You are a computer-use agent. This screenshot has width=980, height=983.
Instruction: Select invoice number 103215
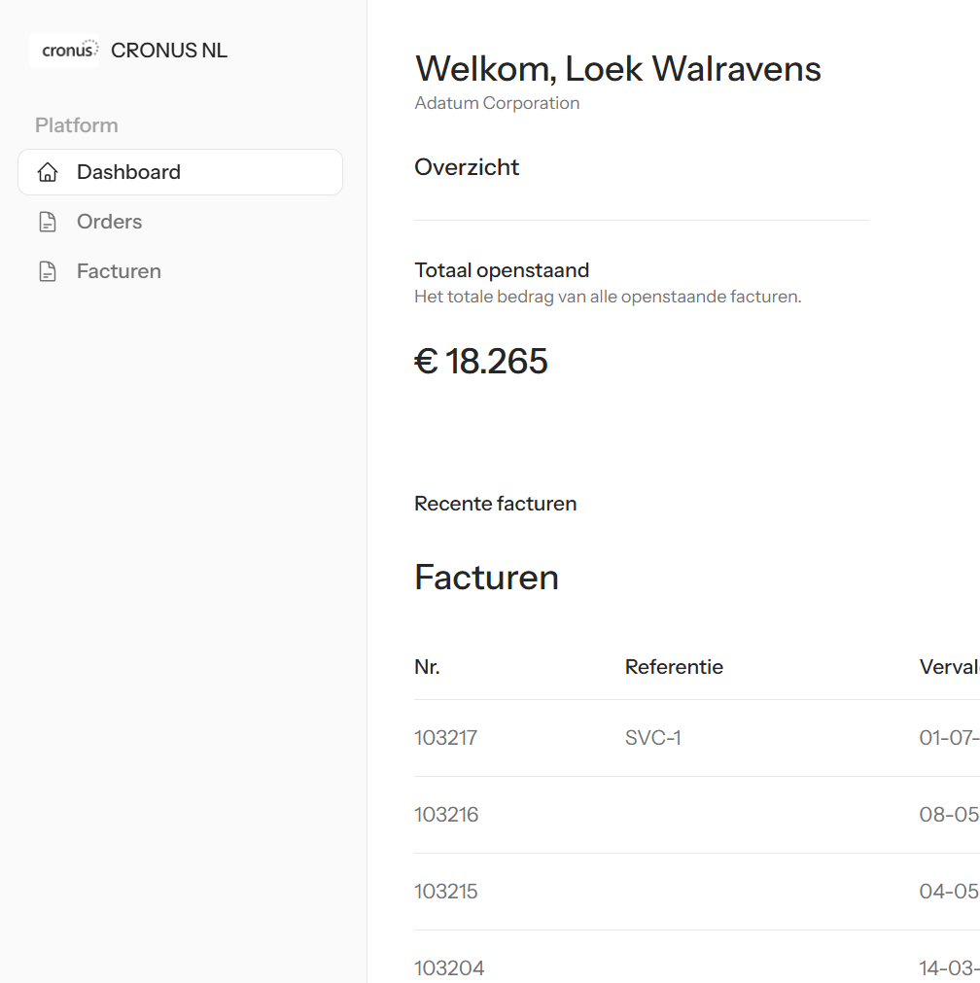pyautogui.click(x=445, y=892)
